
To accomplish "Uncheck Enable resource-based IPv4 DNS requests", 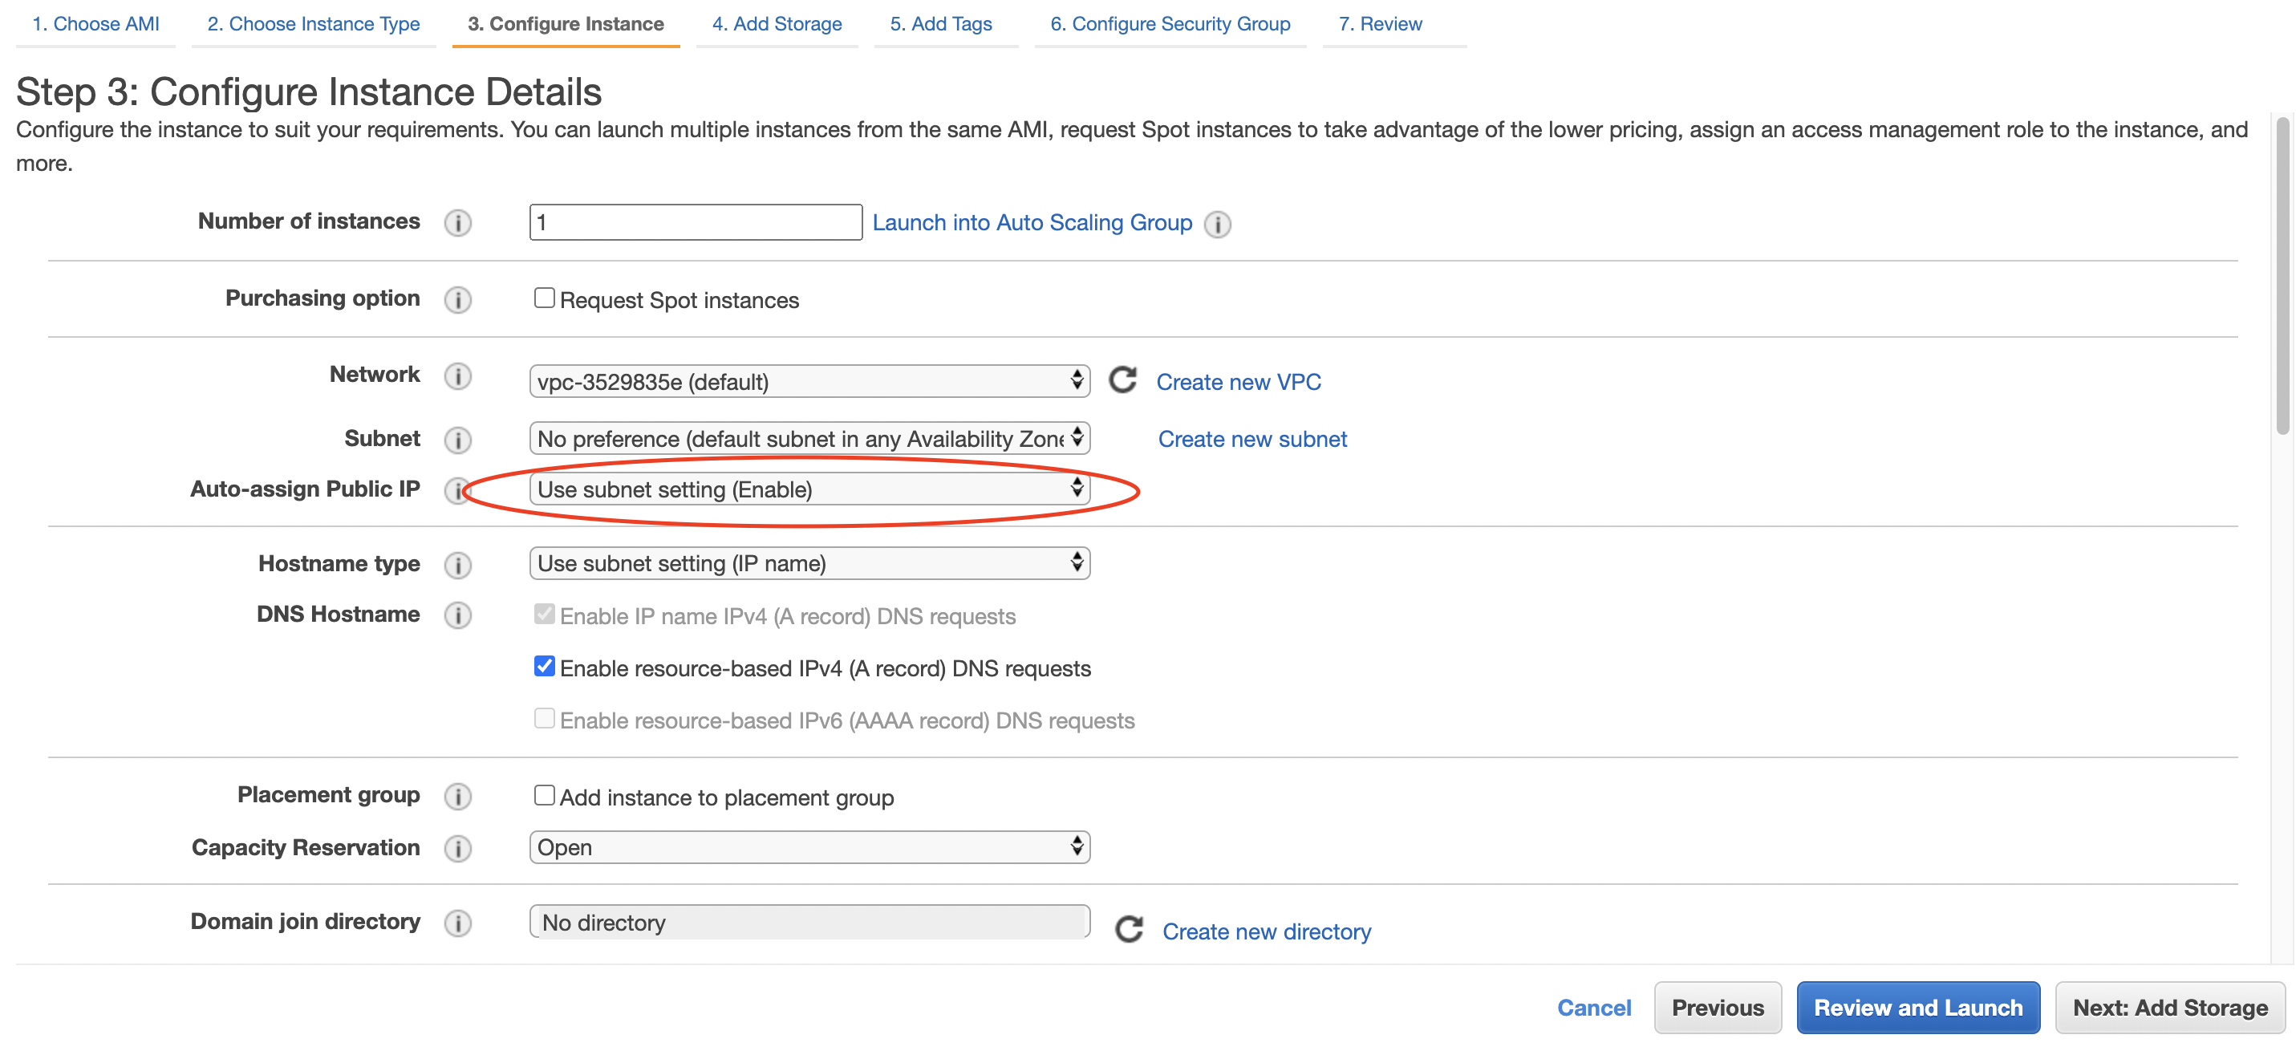I will [x=544, y=665].
